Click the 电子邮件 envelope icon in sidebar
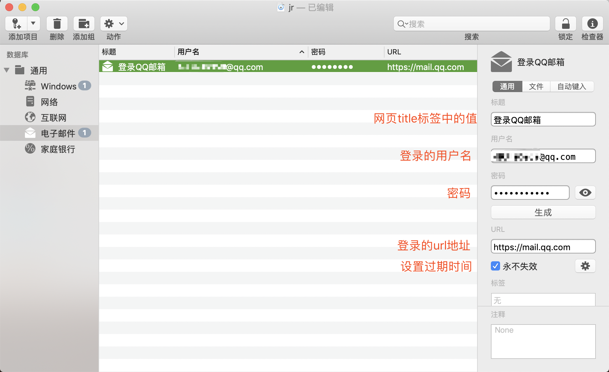The image size is (609, 372). [x=30, y=133]
